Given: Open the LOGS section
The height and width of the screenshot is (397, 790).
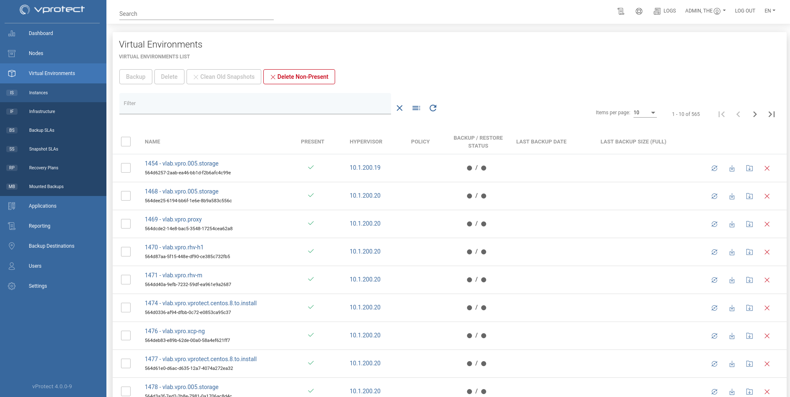Looking at the screenshot, I should tap(665, 11).
